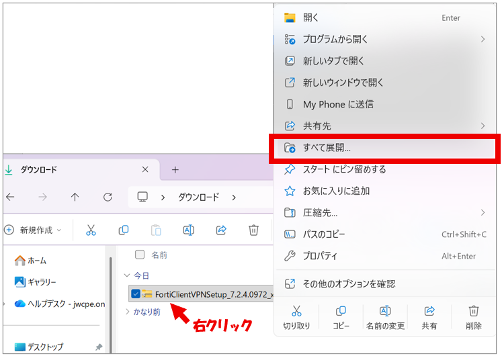Viewport: 502px width, 356px height.
Task: Sort by the 名前 column header
Action: point(159,255)
